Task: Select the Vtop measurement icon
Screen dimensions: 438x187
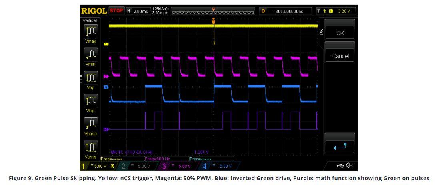Action: pyautogui.click(x=91, y=101)
